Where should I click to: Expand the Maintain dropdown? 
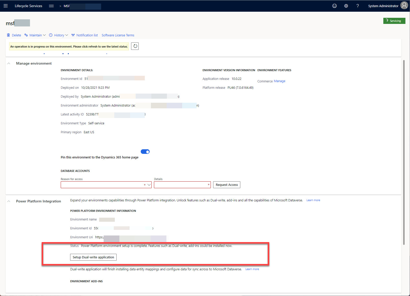pyautogui.click(x=35, y=35)
